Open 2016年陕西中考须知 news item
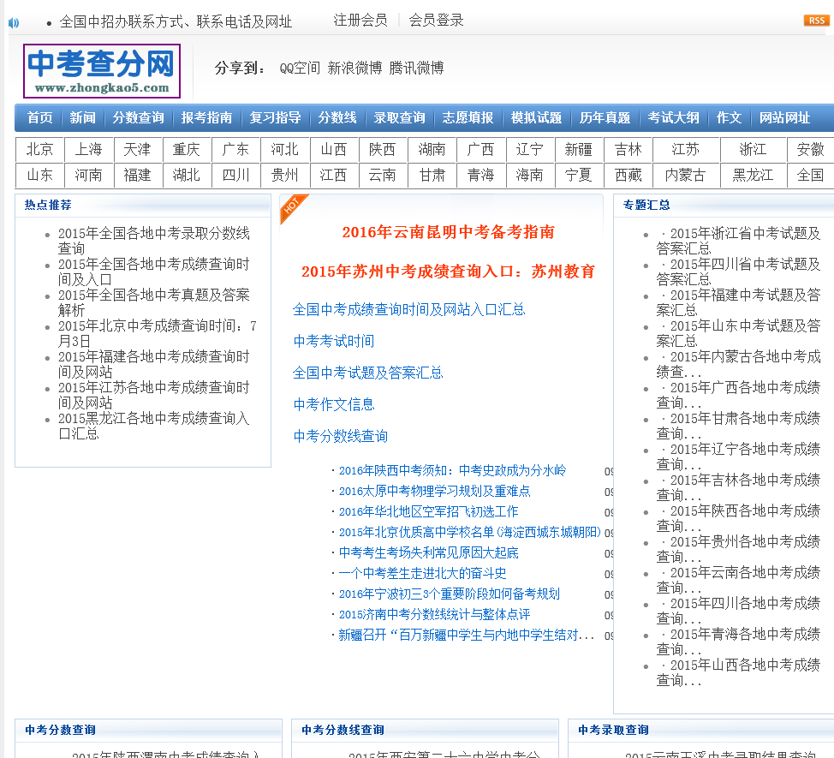Viewport: 834px width, 758px height. (x=453, y=471)
